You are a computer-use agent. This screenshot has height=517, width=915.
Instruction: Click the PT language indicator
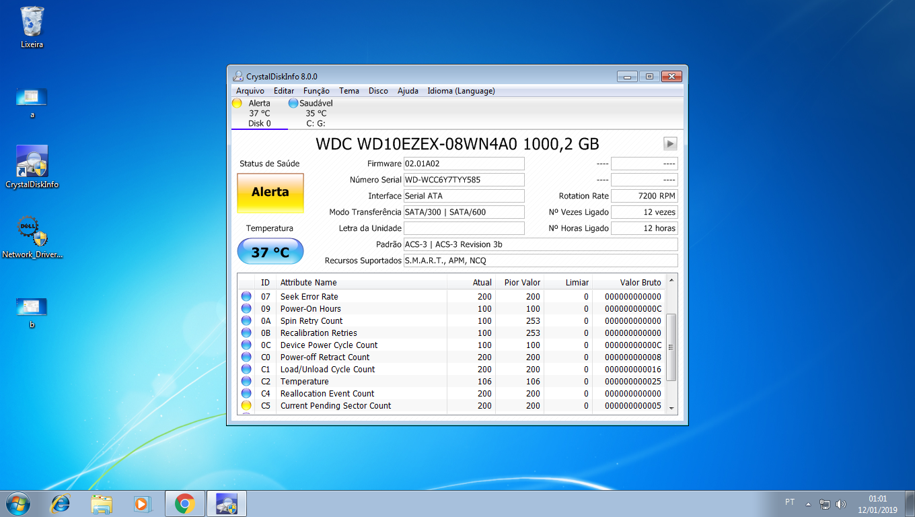[x=790, y=502]
